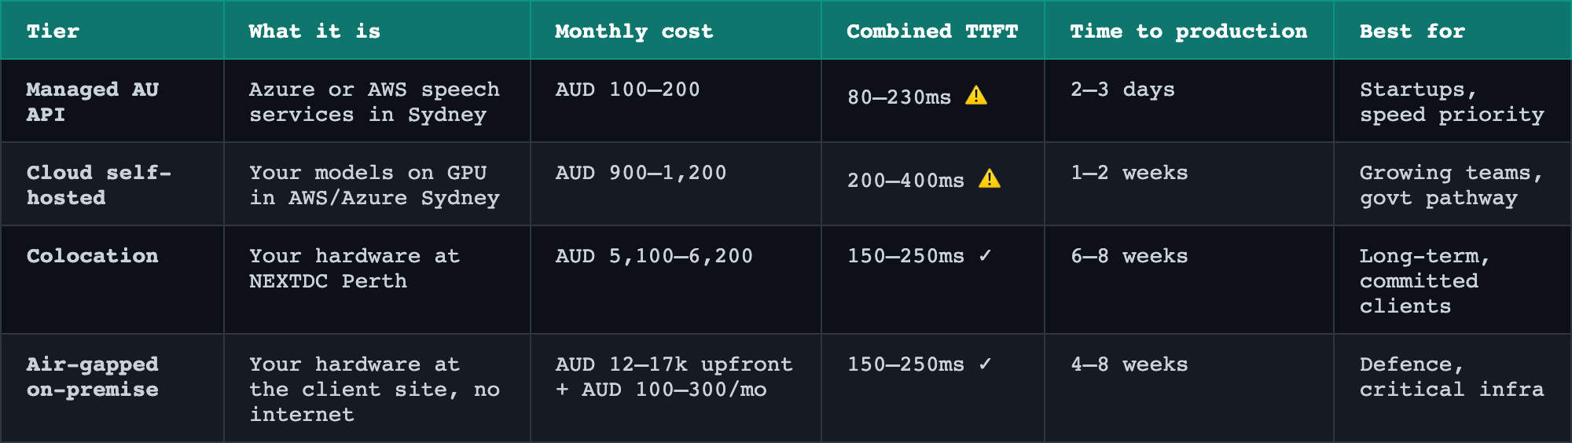The image size is (1572, 443).
Task: Select the Managed AU API row label
Action: coord(93,102)
